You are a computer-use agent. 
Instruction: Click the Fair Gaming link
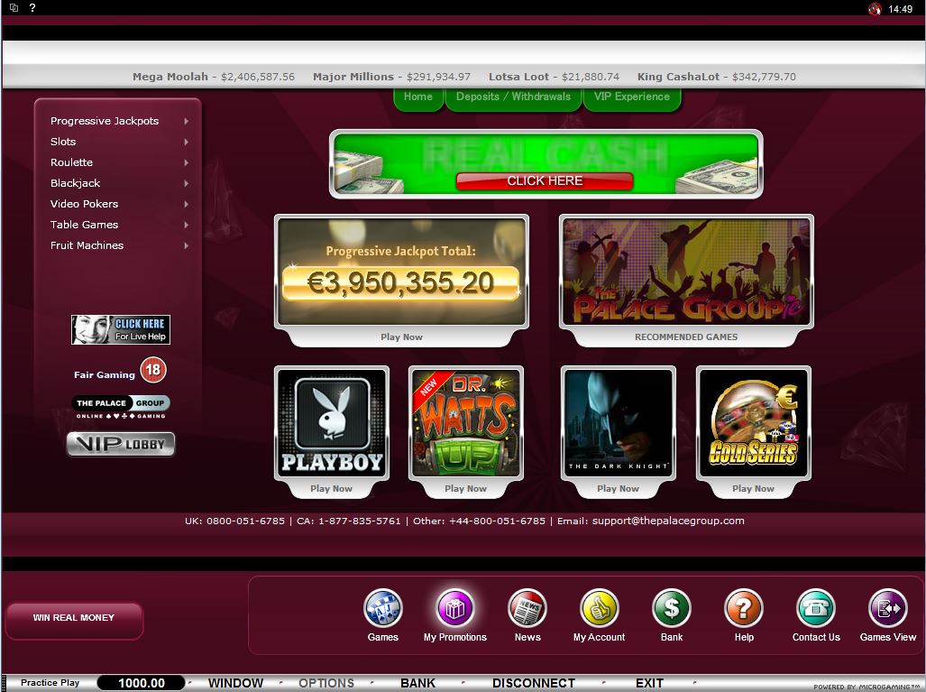(x=105, y=374)
